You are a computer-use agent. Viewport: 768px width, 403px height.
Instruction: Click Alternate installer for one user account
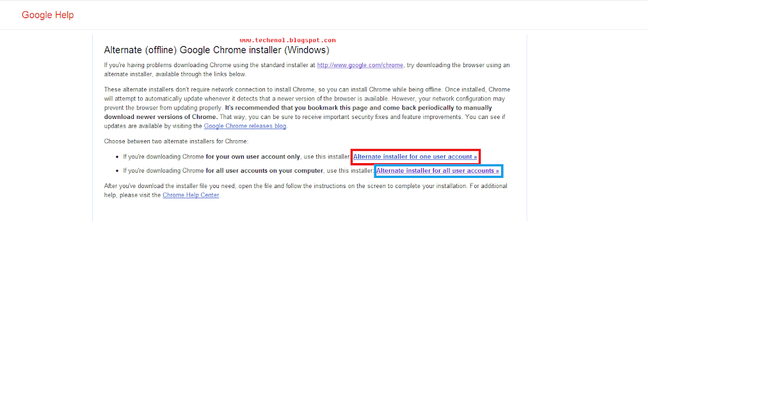click(415, 157)
